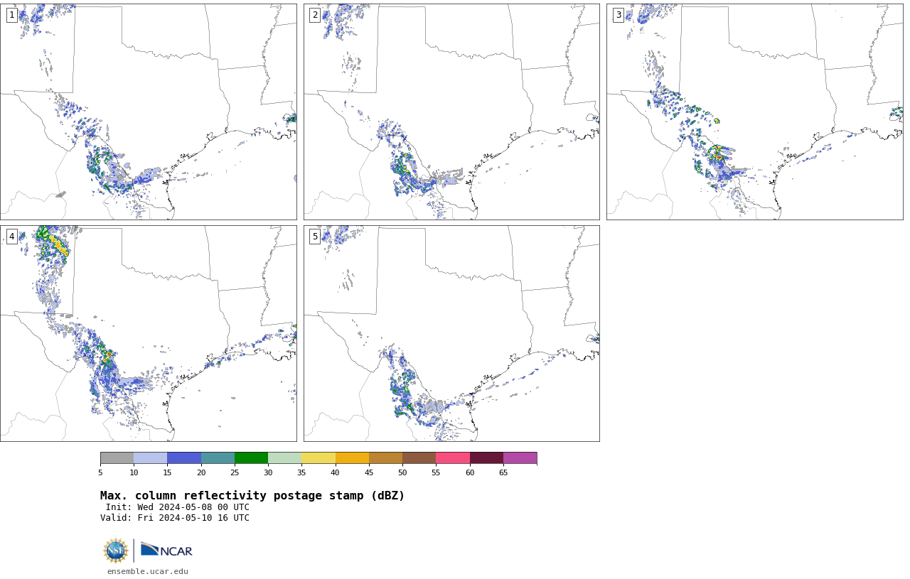
Task: Click the purple 65+ dBZ swatch
Action: [x=520, y=458]
